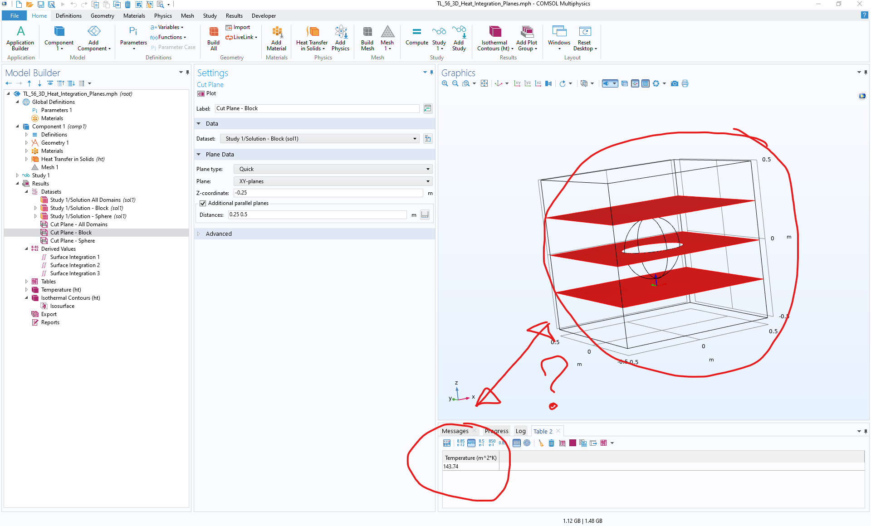Click the magenta color swatch in the Table toolbar

coord(573,443)
